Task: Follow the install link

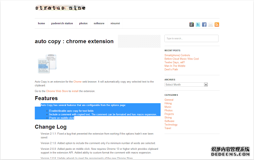Action: pos(75,91)
